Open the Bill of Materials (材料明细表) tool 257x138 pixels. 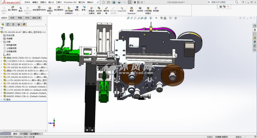(x=99, y=9)
